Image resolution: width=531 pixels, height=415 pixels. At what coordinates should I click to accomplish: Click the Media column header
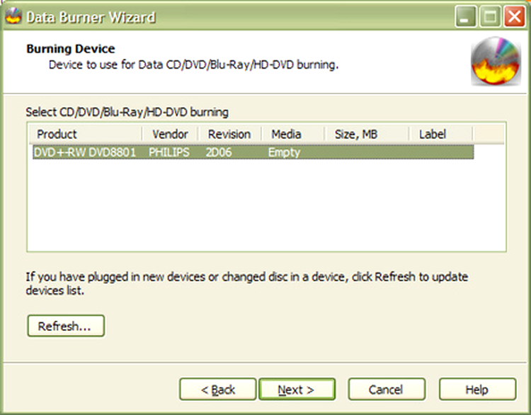[x=293, y=134]
